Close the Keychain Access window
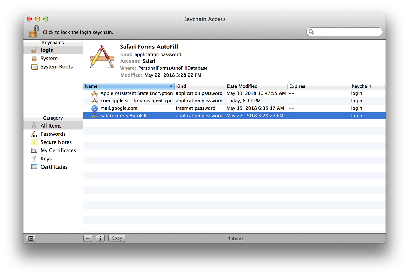Viewport: 409px width, 276px height. coord(29,19)
